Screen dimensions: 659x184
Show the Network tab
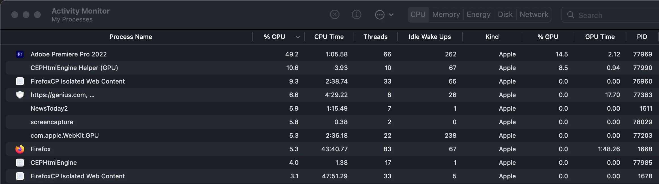click(534, 14)
